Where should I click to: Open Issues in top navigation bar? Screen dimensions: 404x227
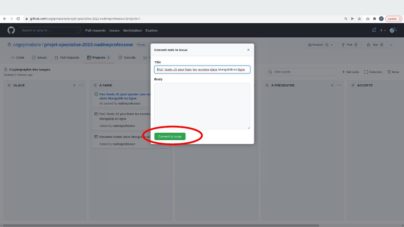click(x=114, y=30)
